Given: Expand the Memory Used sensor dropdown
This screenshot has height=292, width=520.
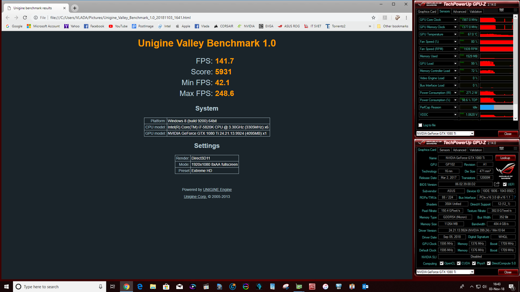Looking at the screenshot, I should click(x=455, y=56).
